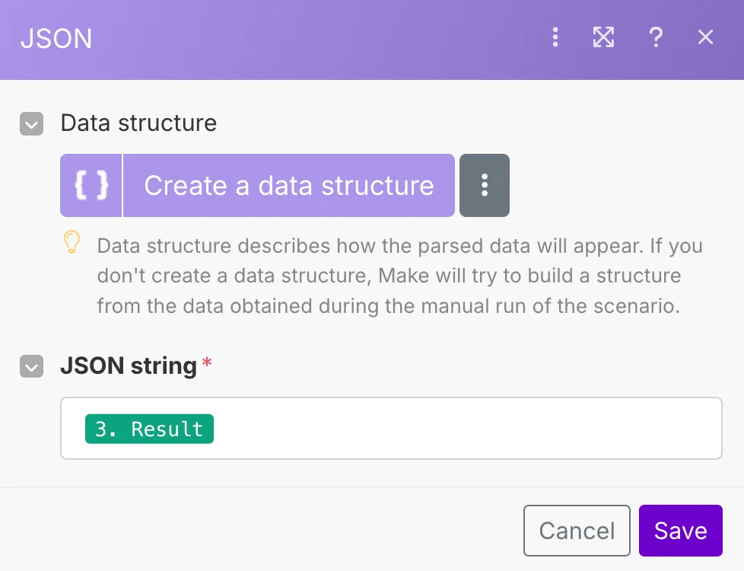Cancel the JSON module changes
This screenshot has height=571, width=744.
[577, 531]
